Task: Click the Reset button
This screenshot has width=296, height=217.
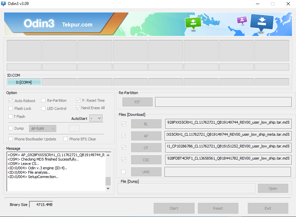Action: [218, 208]
